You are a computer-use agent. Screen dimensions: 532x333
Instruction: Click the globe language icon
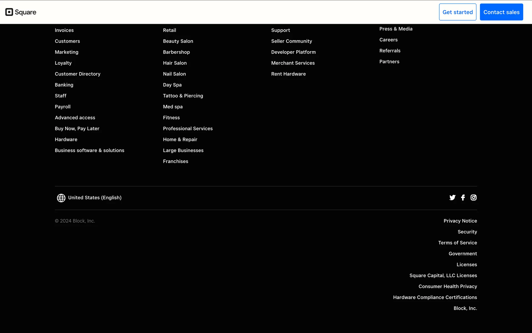[61, 198]
